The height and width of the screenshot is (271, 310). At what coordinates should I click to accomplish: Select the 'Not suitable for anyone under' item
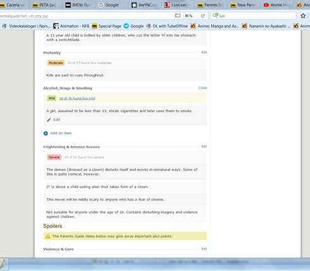pyautogui.click(x=125, y=214)
